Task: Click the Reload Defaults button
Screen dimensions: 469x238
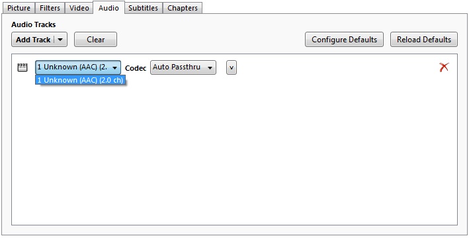Action: (x=424, y=40)
